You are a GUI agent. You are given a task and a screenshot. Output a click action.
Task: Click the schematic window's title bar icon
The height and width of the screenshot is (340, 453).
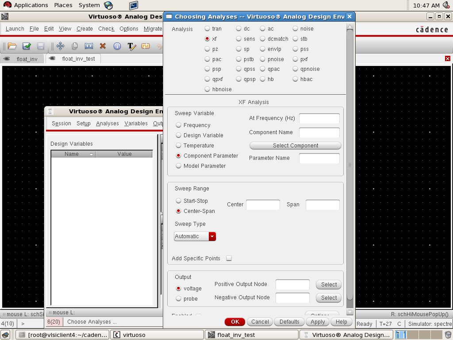click(4, 16)
